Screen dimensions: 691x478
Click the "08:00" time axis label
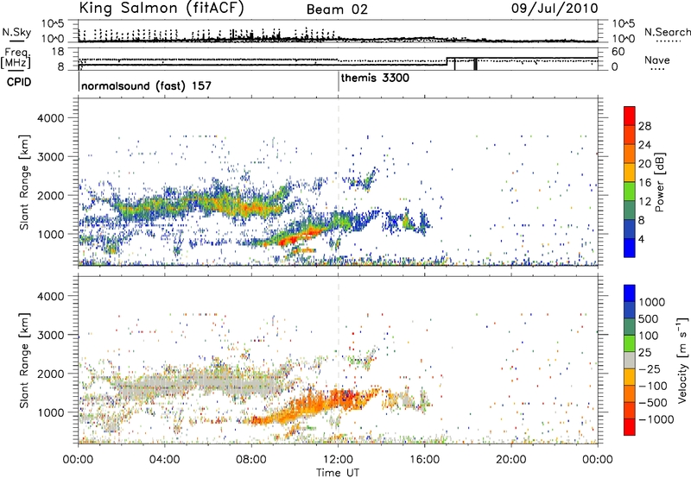(x=251, y=460)
